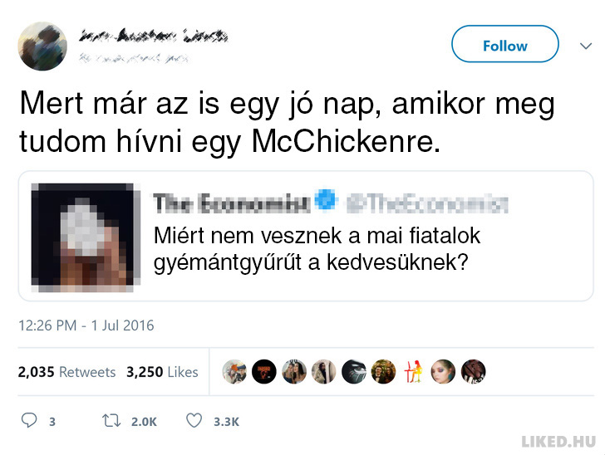The height and width of the screenshot is (455, 605).
Task: Open the last avatar in the likers row
Action: pos(474,372)
